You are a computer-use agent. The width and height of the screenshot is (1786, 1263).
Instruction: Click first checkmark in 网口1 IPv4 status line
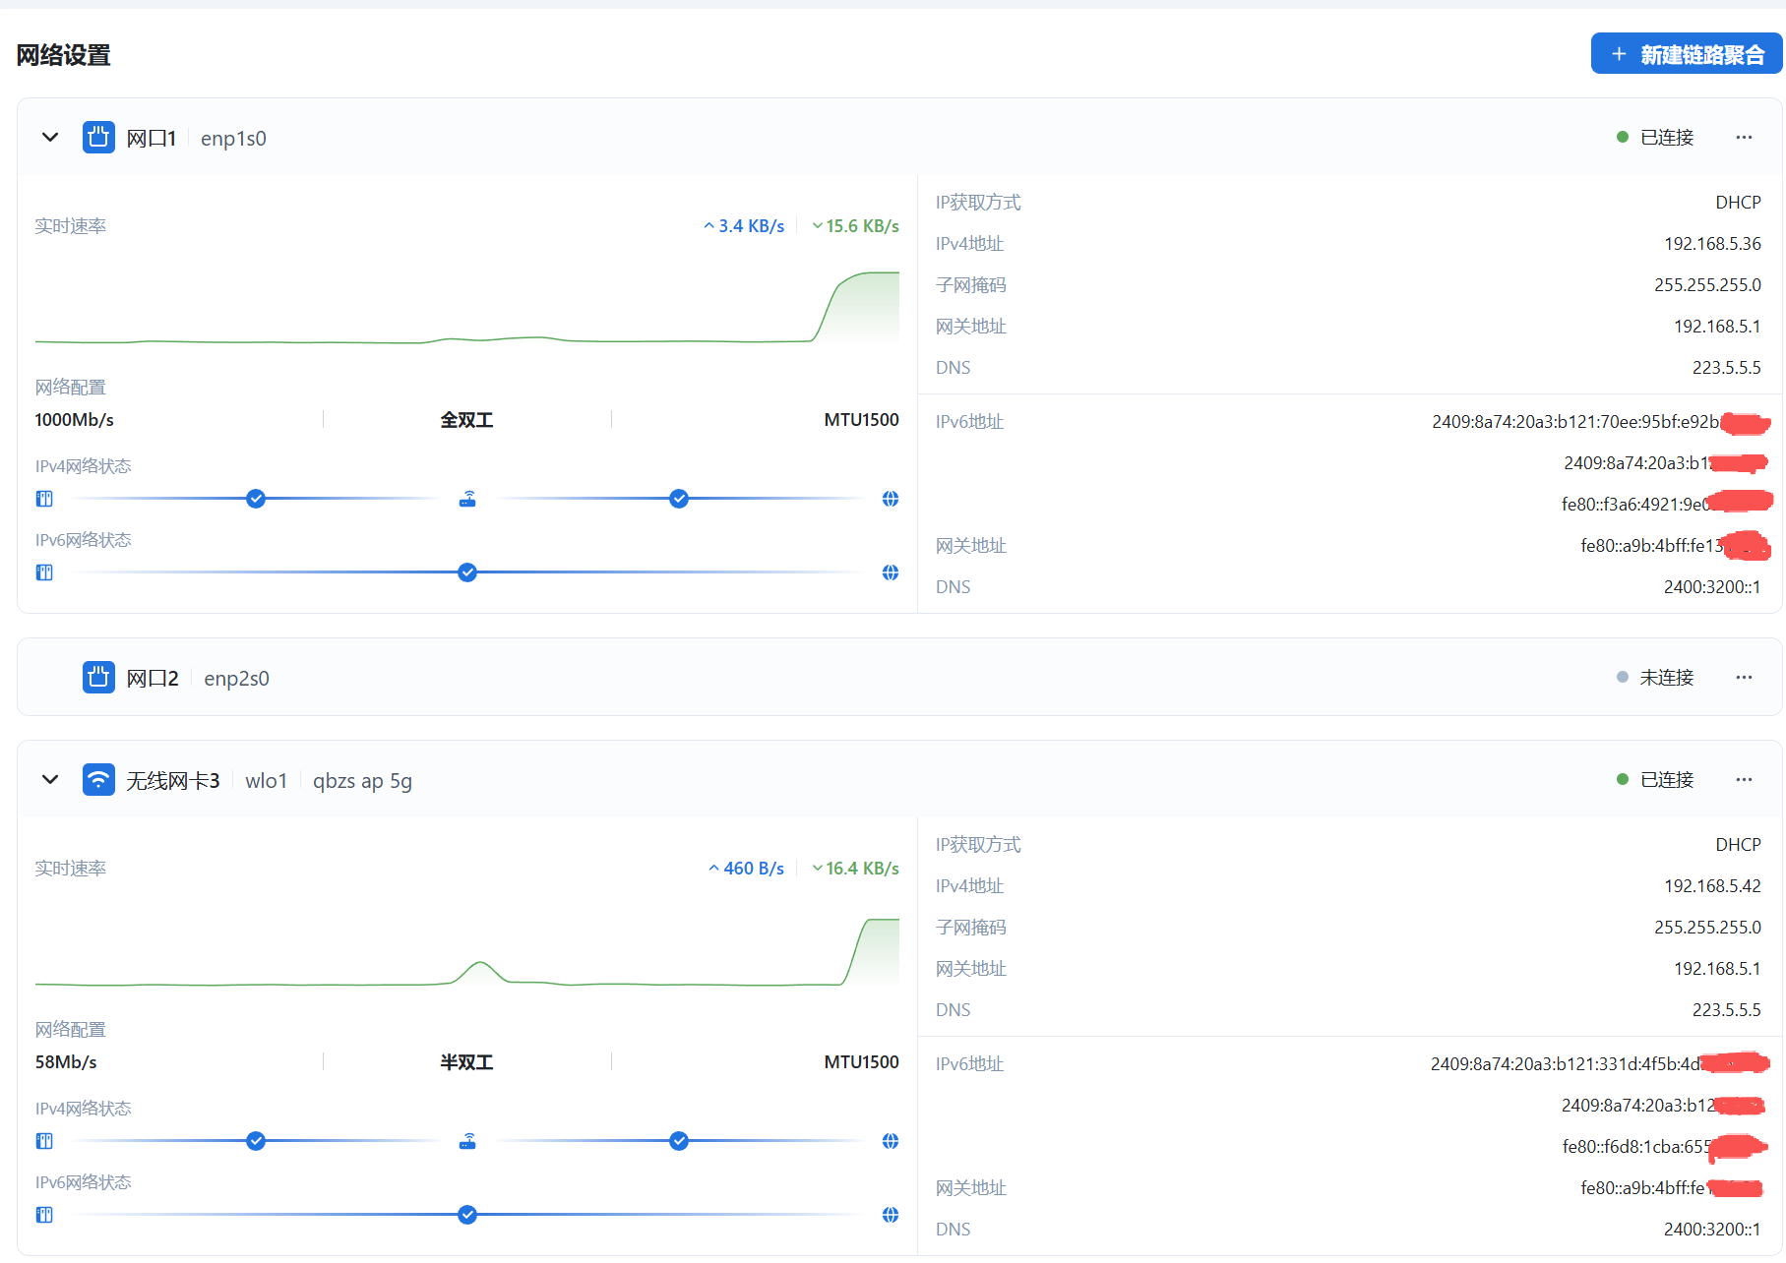pos(256,499)
